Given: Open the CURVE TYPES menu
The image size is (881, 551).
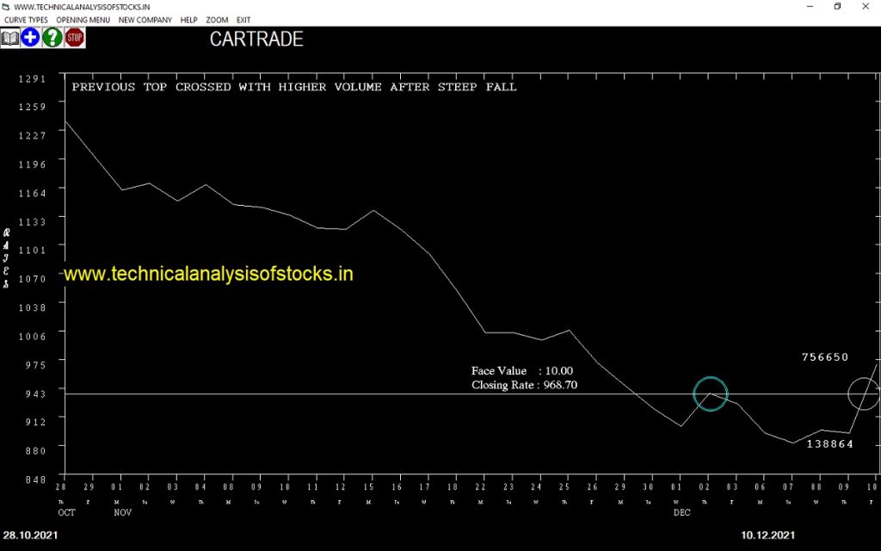Looking at the screenshot, I should [27, 20].
